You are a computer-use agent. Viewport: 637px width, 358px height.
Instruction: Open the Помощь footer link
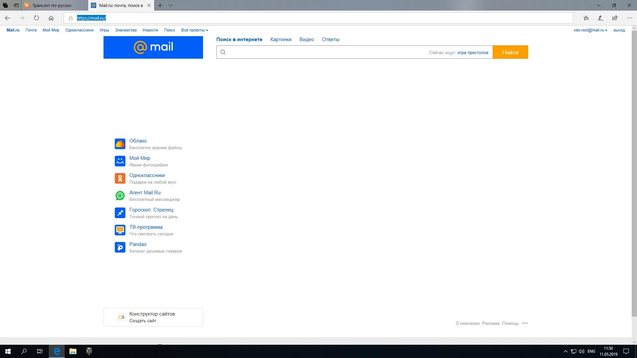click(510, 324)
